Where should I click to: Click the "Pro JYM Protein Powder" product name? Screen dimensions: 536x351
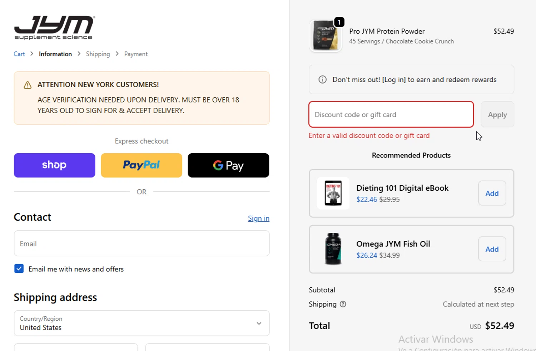point(387,31)
